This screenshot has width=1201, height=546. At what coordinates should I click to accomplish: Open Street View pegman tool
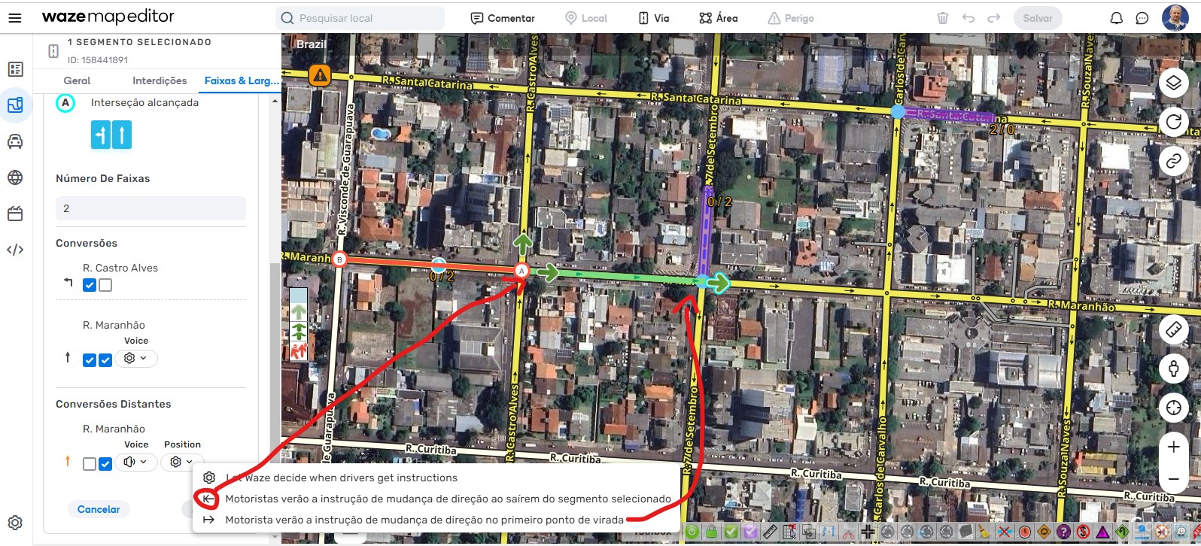(1173, 369)
